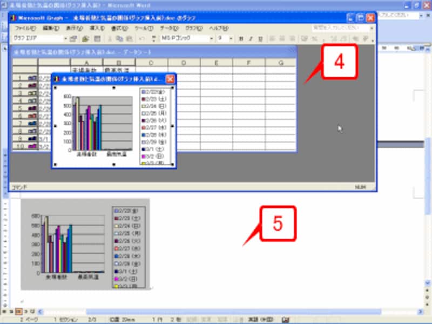Click the Currency Style icon
The image size is (432, 324).
(305, 39)
